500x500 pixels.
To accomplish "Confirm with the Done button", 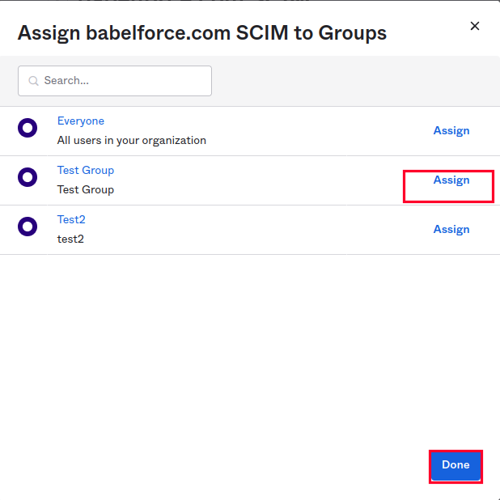I will pos(456,466).
